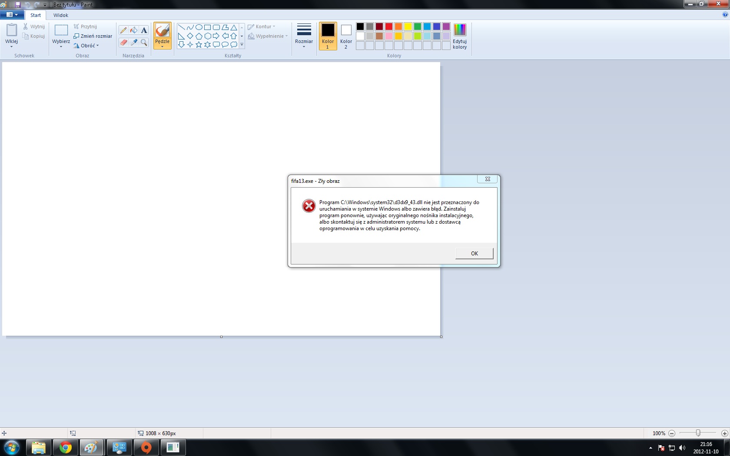
Task: Pick the Triangle shape
Action: (x=234, y=27)
